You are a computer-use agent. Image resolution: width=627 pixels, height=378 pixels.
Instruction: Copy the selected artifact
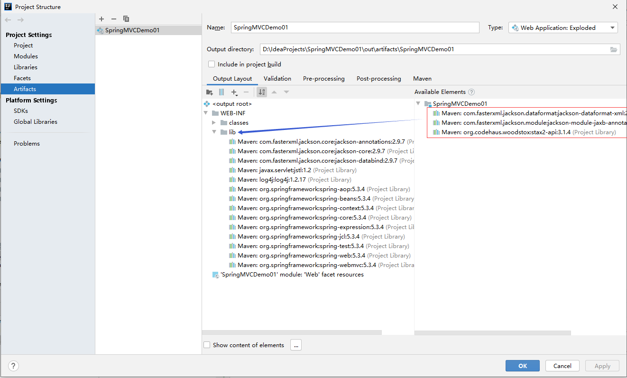click(126, 19)
